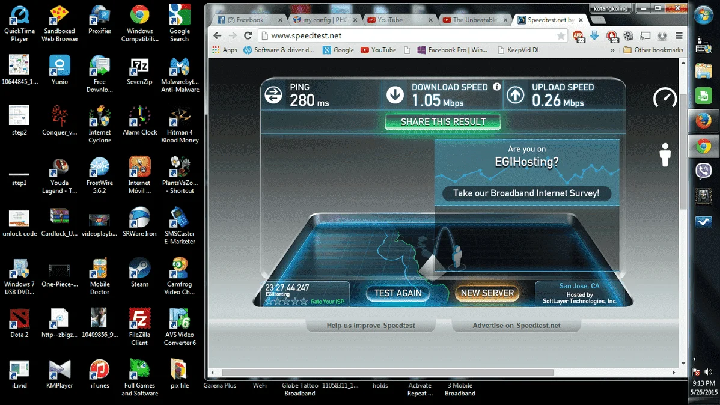Open QuickTime Player desktop shortcut
720x405 pixels.
(x=19, y=24)
